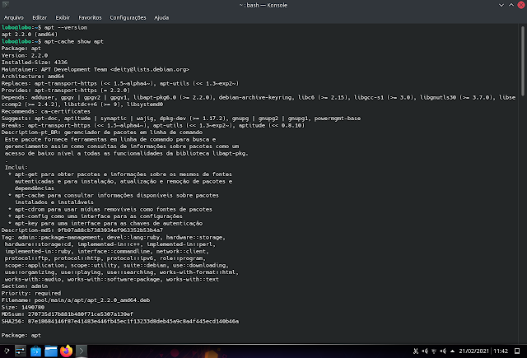Image resolution: width=527 pixels, height=358 pixels.
Task: Open the Arquivo menu
Action: coord(14,17)
